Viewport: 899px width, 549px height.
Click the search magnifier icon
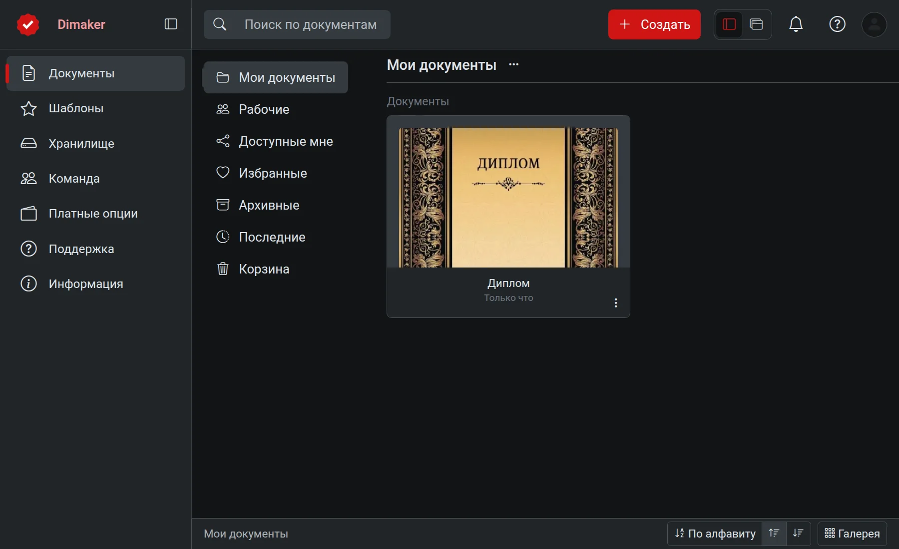pyautogui.click(x=220, y=24)
